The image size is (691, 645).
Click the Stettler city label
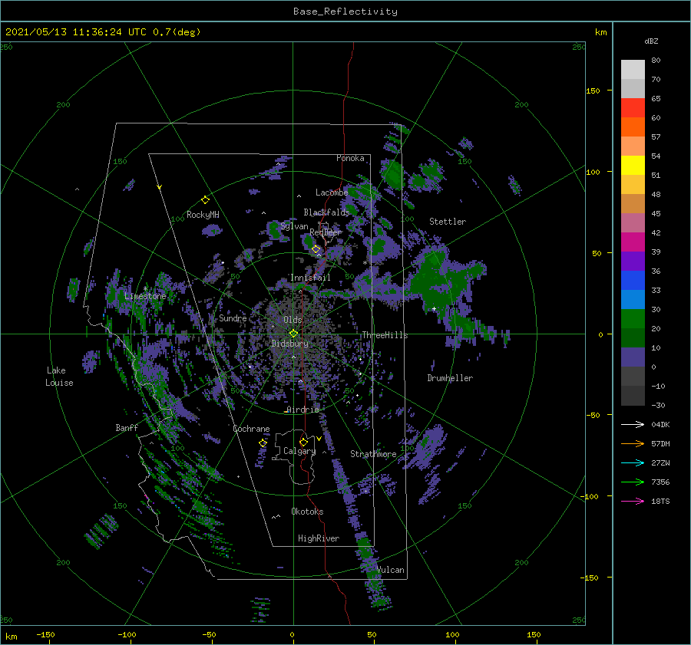point(448,222)
